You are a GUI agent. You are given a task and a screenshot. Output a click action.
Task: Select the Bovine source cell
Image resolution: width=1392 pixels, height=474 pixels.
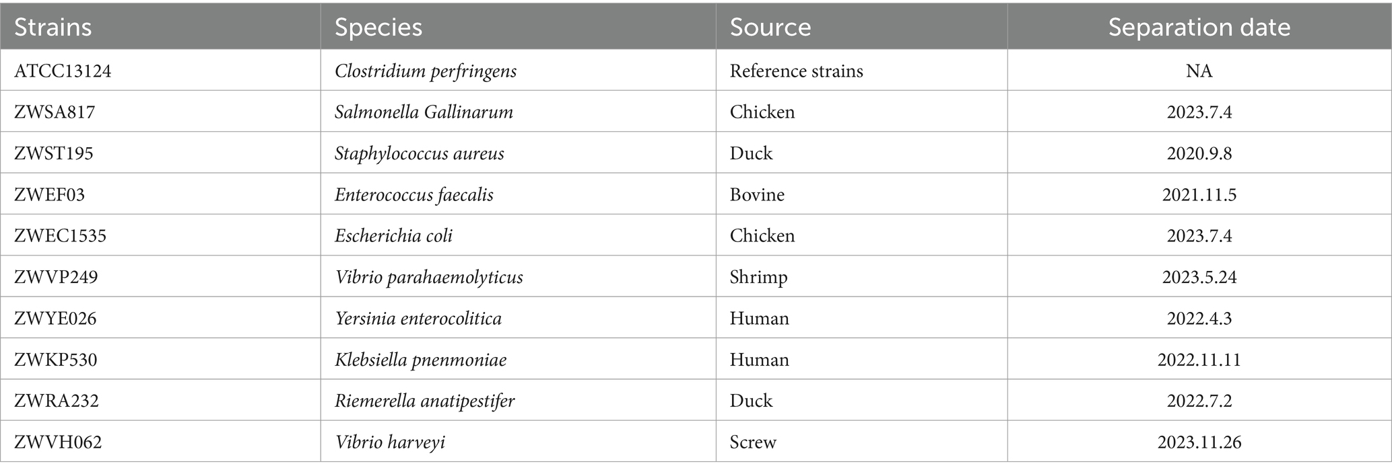(861, 194)
